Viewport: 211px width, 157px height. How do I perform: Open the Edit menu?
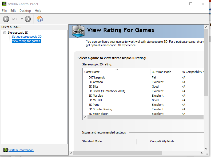13,11
